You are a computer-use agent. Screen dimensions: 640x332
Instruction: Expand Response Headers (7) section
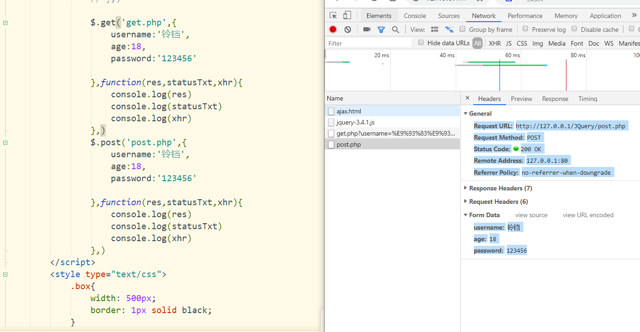[465, 188]
